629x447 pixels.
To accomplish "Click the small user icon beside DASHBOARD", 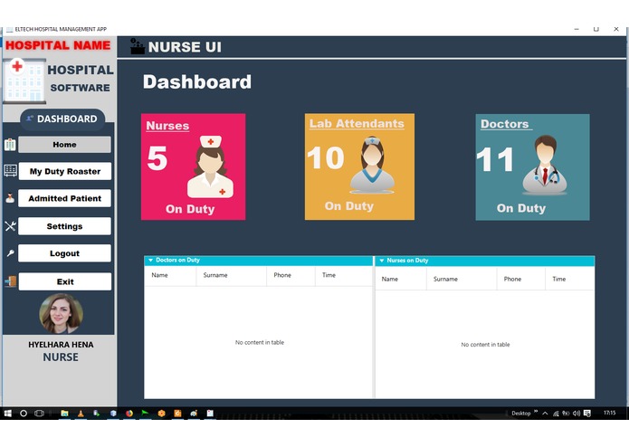I will [30, 119].
